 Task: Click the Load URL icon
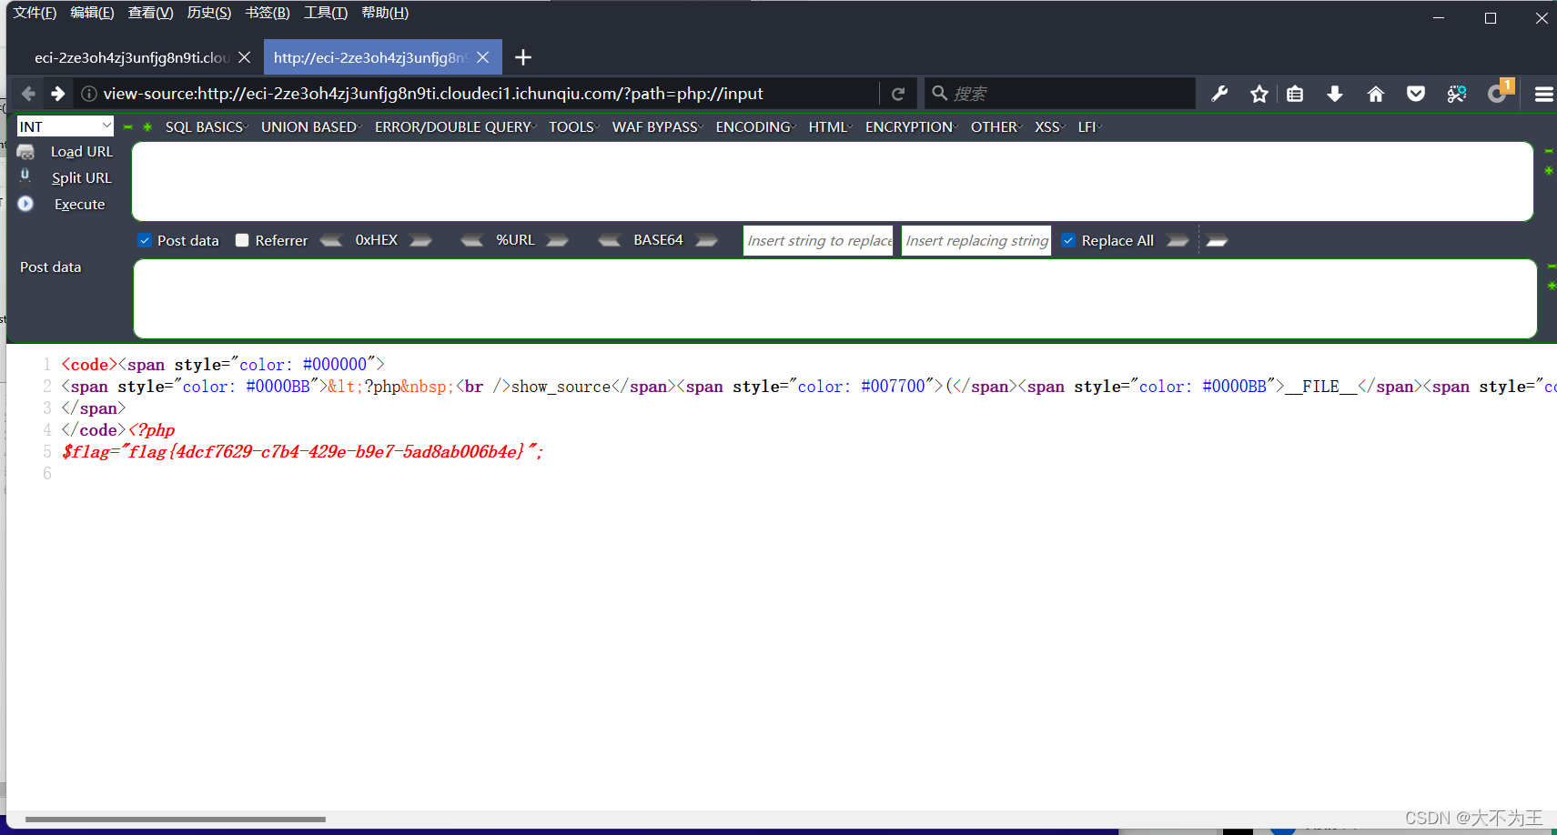click(x=25, y=152)
